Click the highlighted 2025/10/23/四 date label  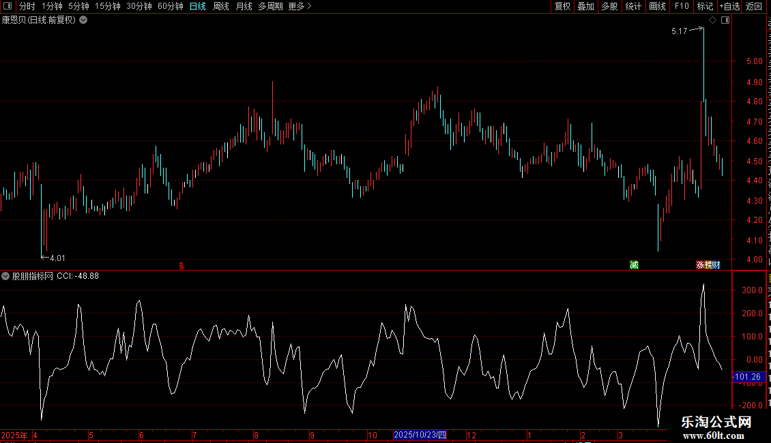coord(420,435)
